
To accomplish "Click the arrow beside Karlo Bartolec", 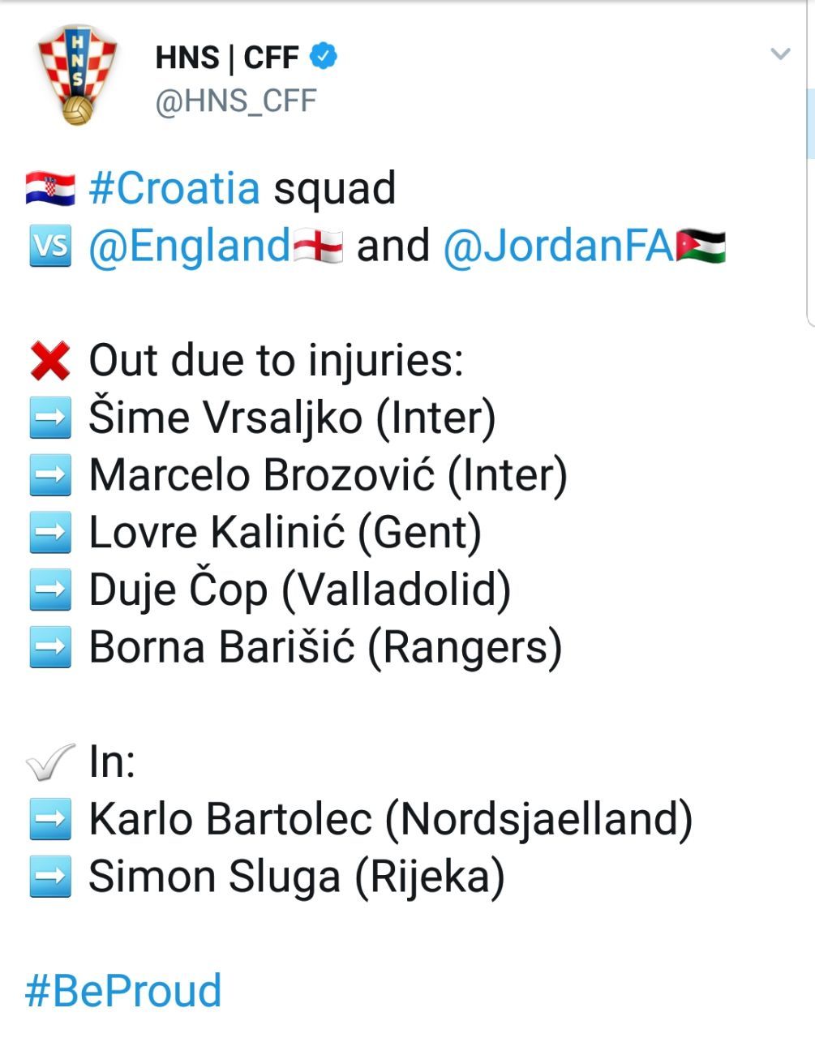I will coord(50,820).
